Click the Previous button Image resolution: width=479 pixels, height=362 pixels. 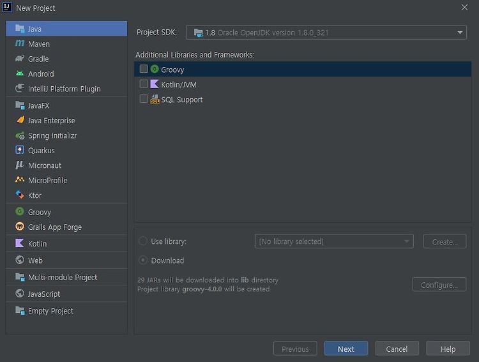point(295,349)
